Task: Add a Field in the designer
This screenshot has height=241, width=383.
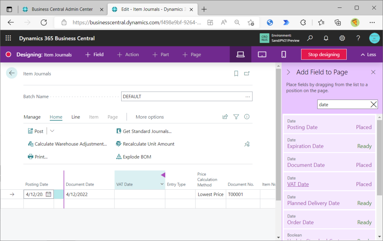Action: point(94,55)
